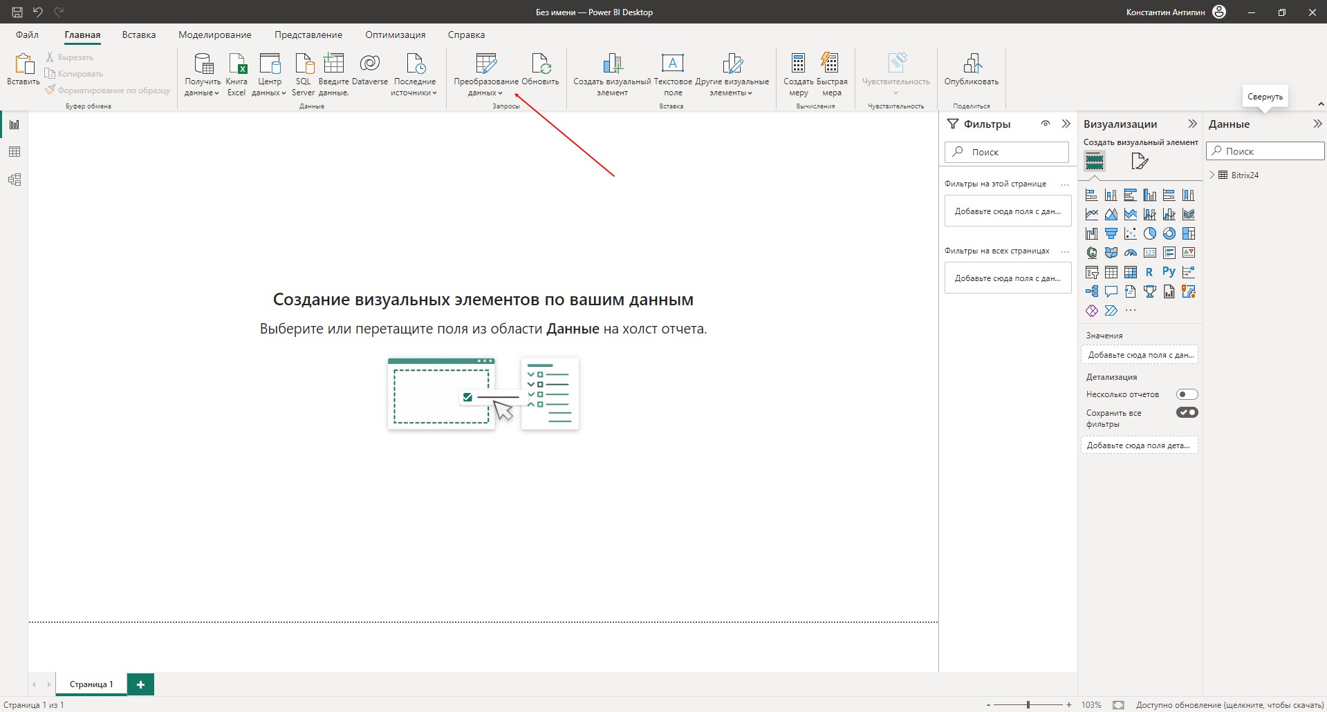The image size is (1327, 712).
Task: Click update available status link
Action: pos(1229,705)
